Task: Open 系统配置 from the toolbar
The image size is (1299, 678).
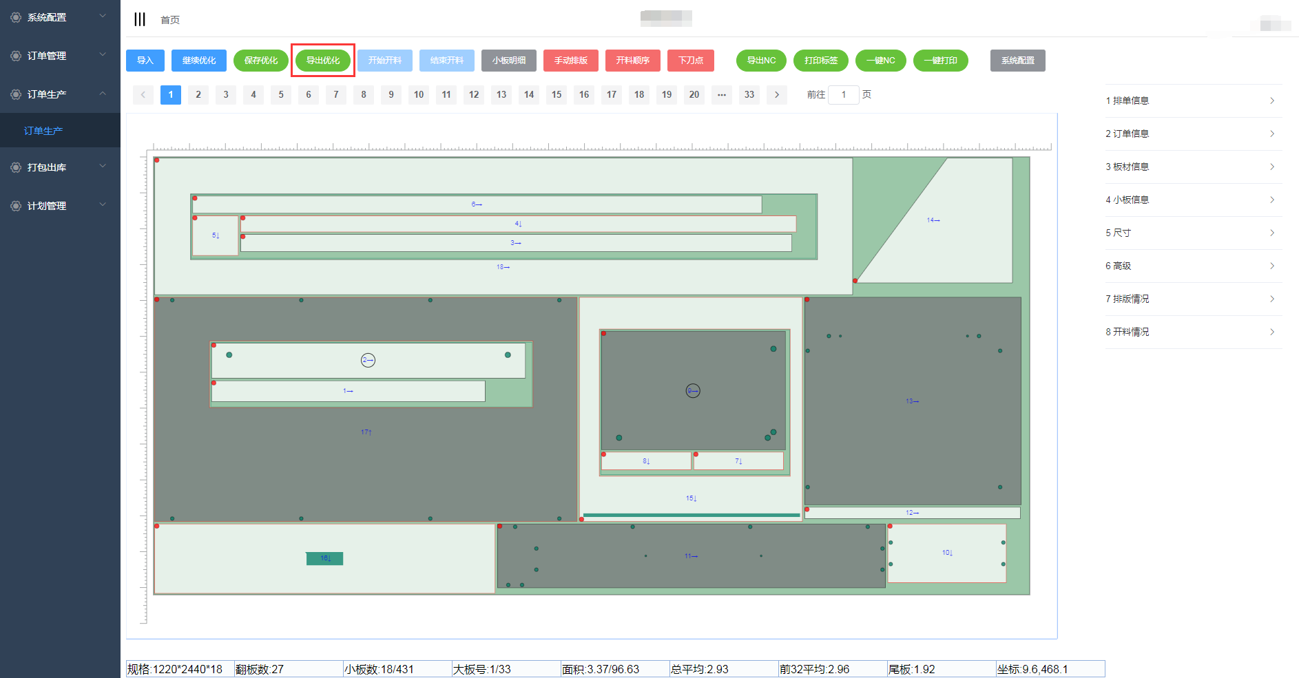Action: tap(1017, 61)
